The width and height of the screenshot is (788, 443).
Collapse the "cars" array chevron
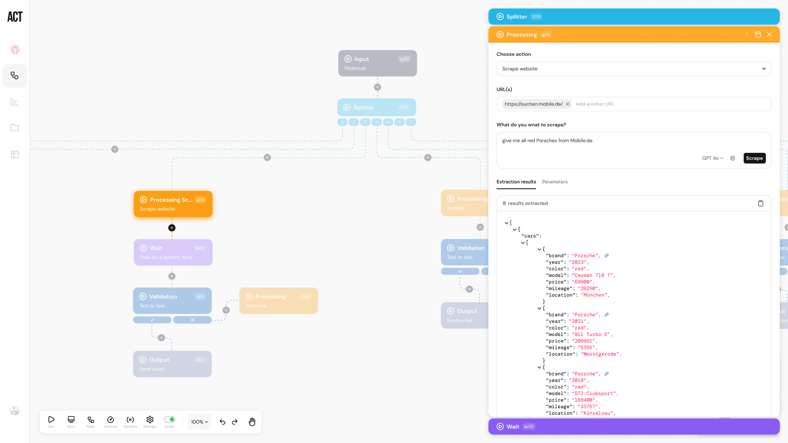point(523,243)
